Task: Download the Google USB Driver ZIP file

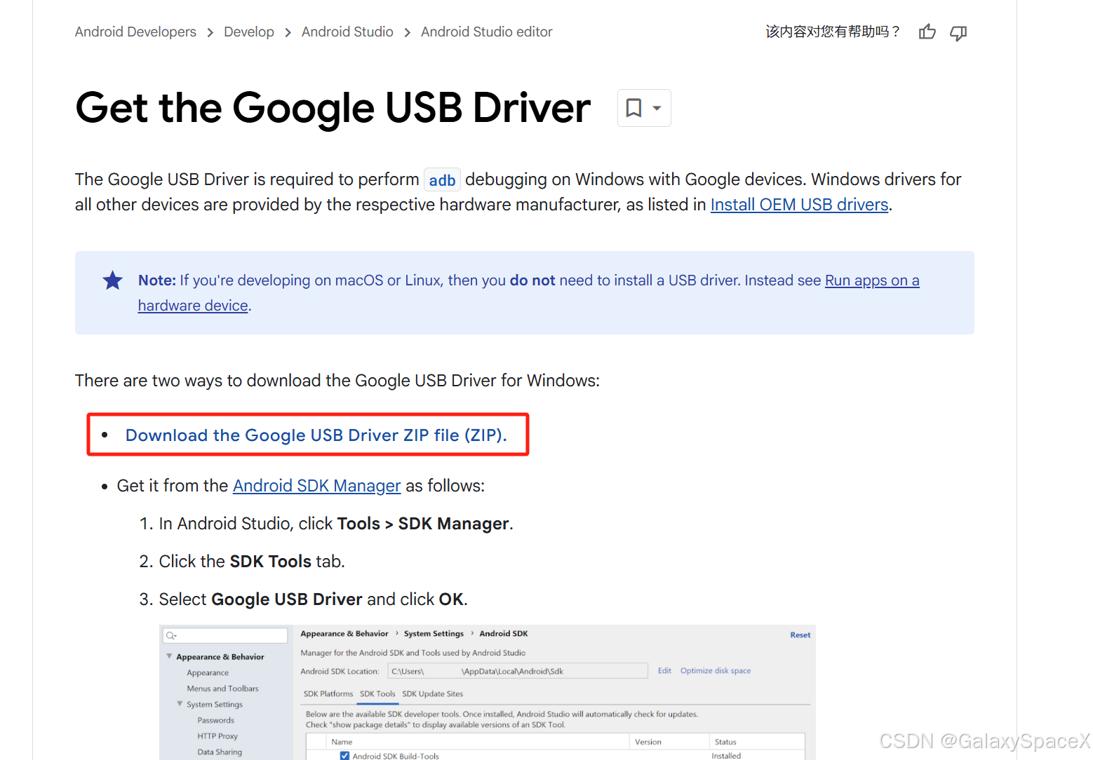Action: pos(316,435)
